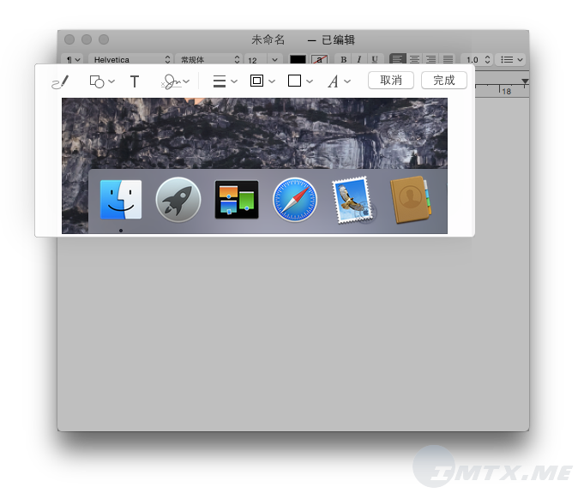The image size is (578, 499).
Task: Open the black text color swatch
Action: point(298,60)
